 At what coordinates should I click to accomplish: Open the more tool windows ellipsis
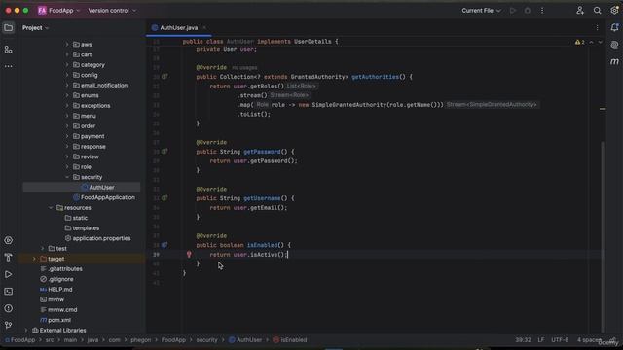coord(9,66)
